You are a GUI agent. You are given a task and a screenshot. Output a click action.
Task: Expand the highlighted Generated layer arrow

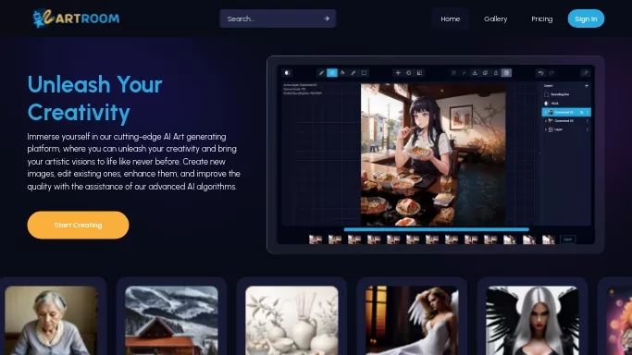tap(546, 112)
